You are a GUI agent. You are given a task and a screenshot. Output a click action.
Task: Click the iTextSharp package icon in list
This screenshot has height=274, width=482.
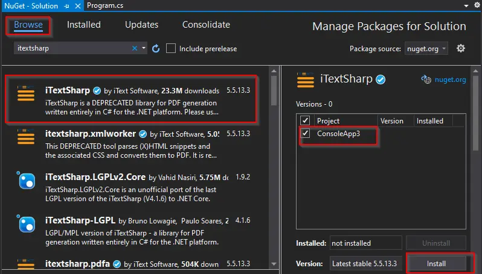click(26, 93)
